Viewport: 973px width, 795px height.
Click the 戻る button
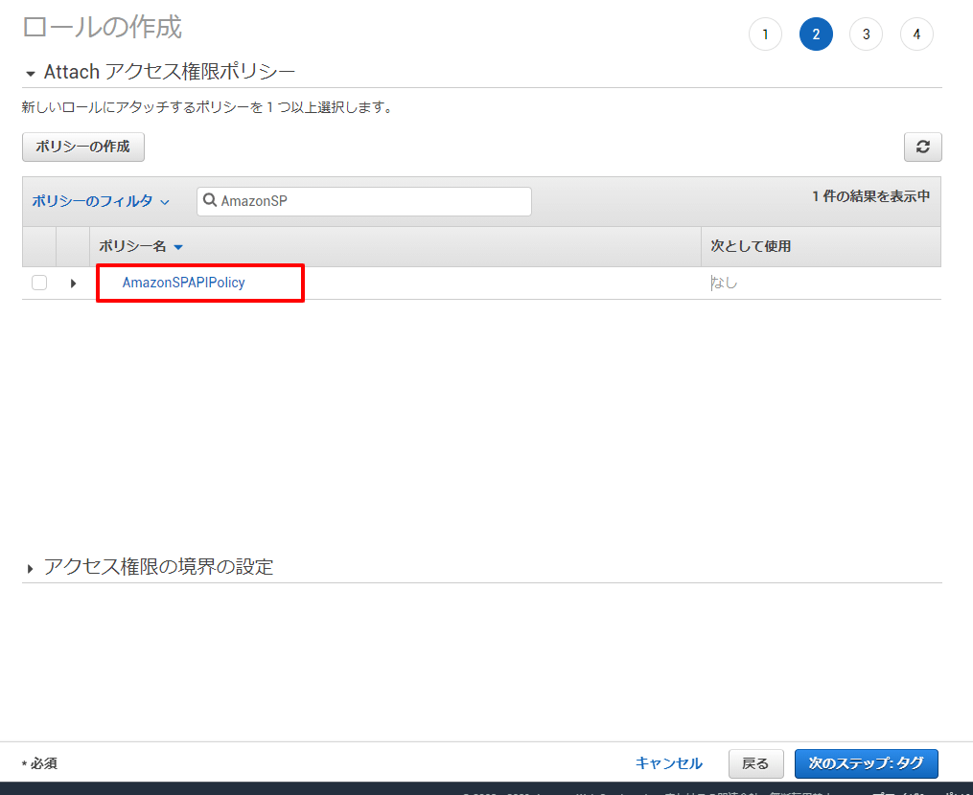755,763
